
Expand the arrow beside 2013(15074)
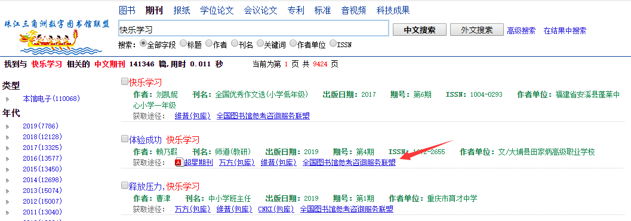[7, 191]
